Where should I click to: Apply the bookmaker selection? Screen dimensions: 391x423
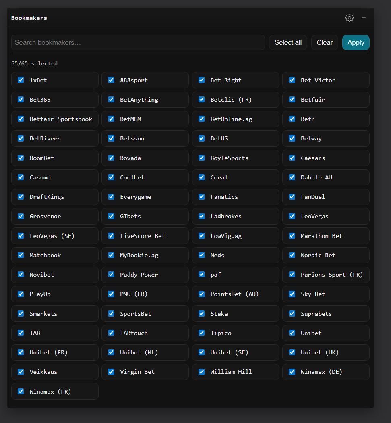click(x=356, y=43)
